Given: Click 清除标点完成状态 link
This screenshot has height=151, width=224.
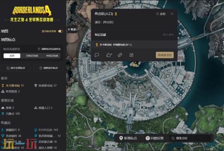Looking at the screenshot, I should point(49,49).
